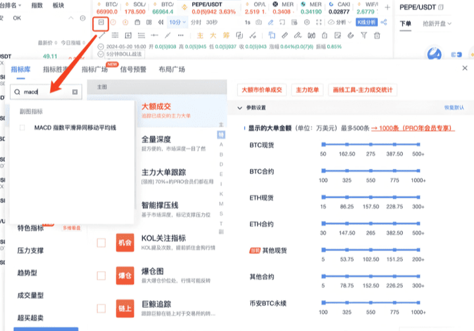Switch to the 布局广场 tab
This screenshot has width=474, height=331.
pos(172,69)
